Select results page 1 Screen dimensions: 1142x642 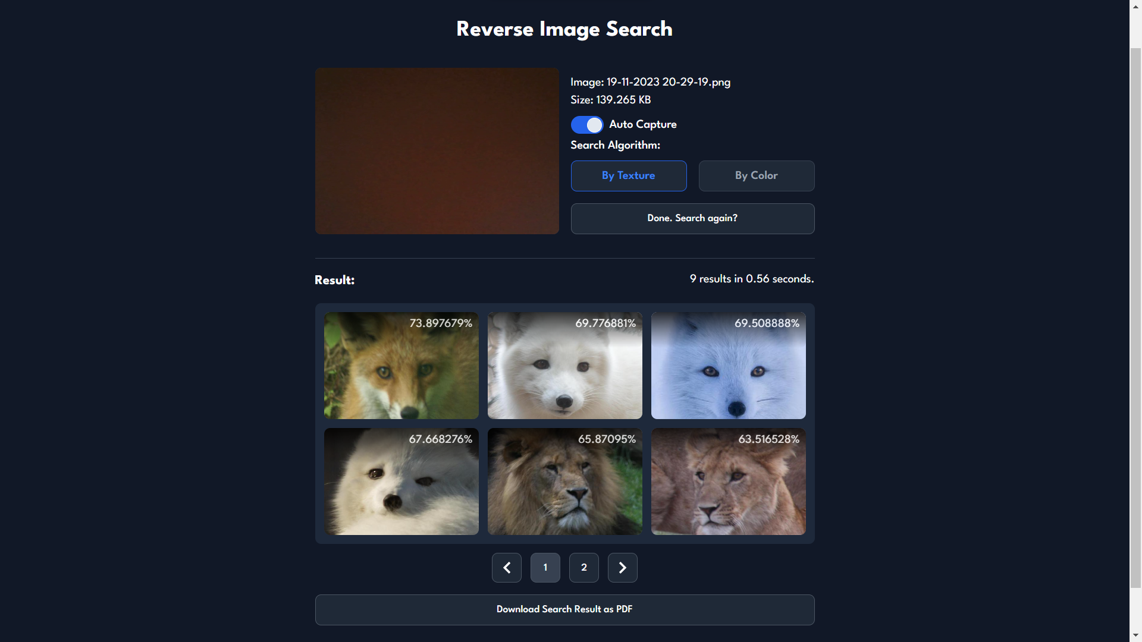[545, 568]
